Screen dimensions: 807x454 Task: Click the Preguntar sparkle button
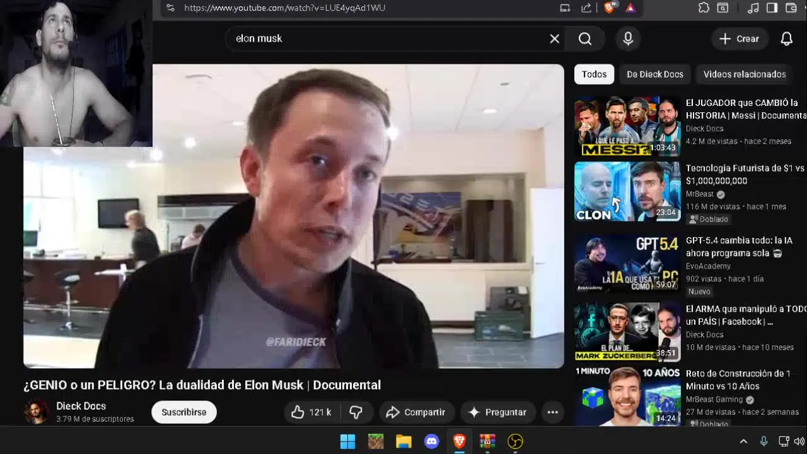pyautogui.click(x=497, y=412)
